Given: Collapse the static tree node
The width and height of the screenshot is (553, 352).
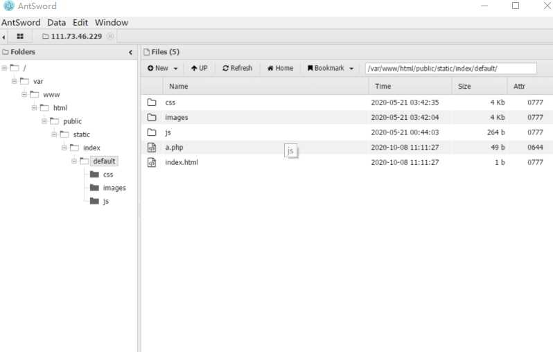Looking at the screenshot, I should 54,134.
